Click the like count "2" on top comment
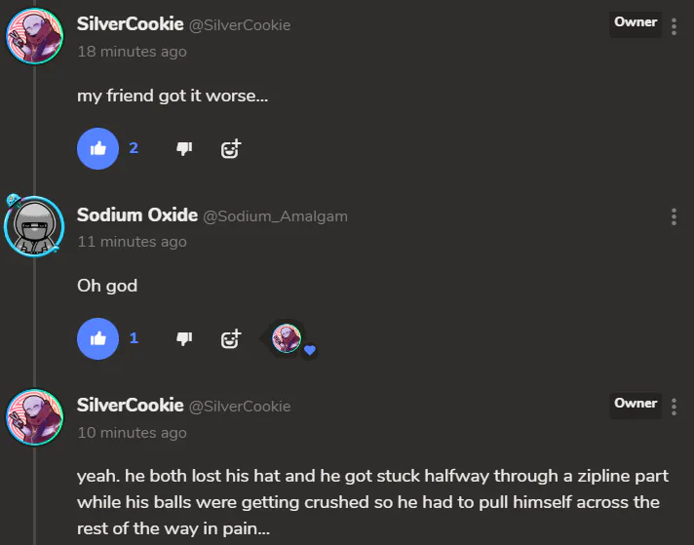694x545 pixels. pyautogui.click(x=134, y=148)
